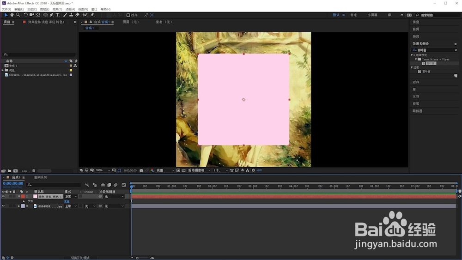Toggle always preview this view
The width and height of the screenshot is (462, 260).
click(x=81, y=170)
